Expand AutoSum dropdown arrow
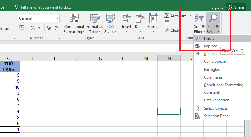The image size is (251, 137). [190, 16]
